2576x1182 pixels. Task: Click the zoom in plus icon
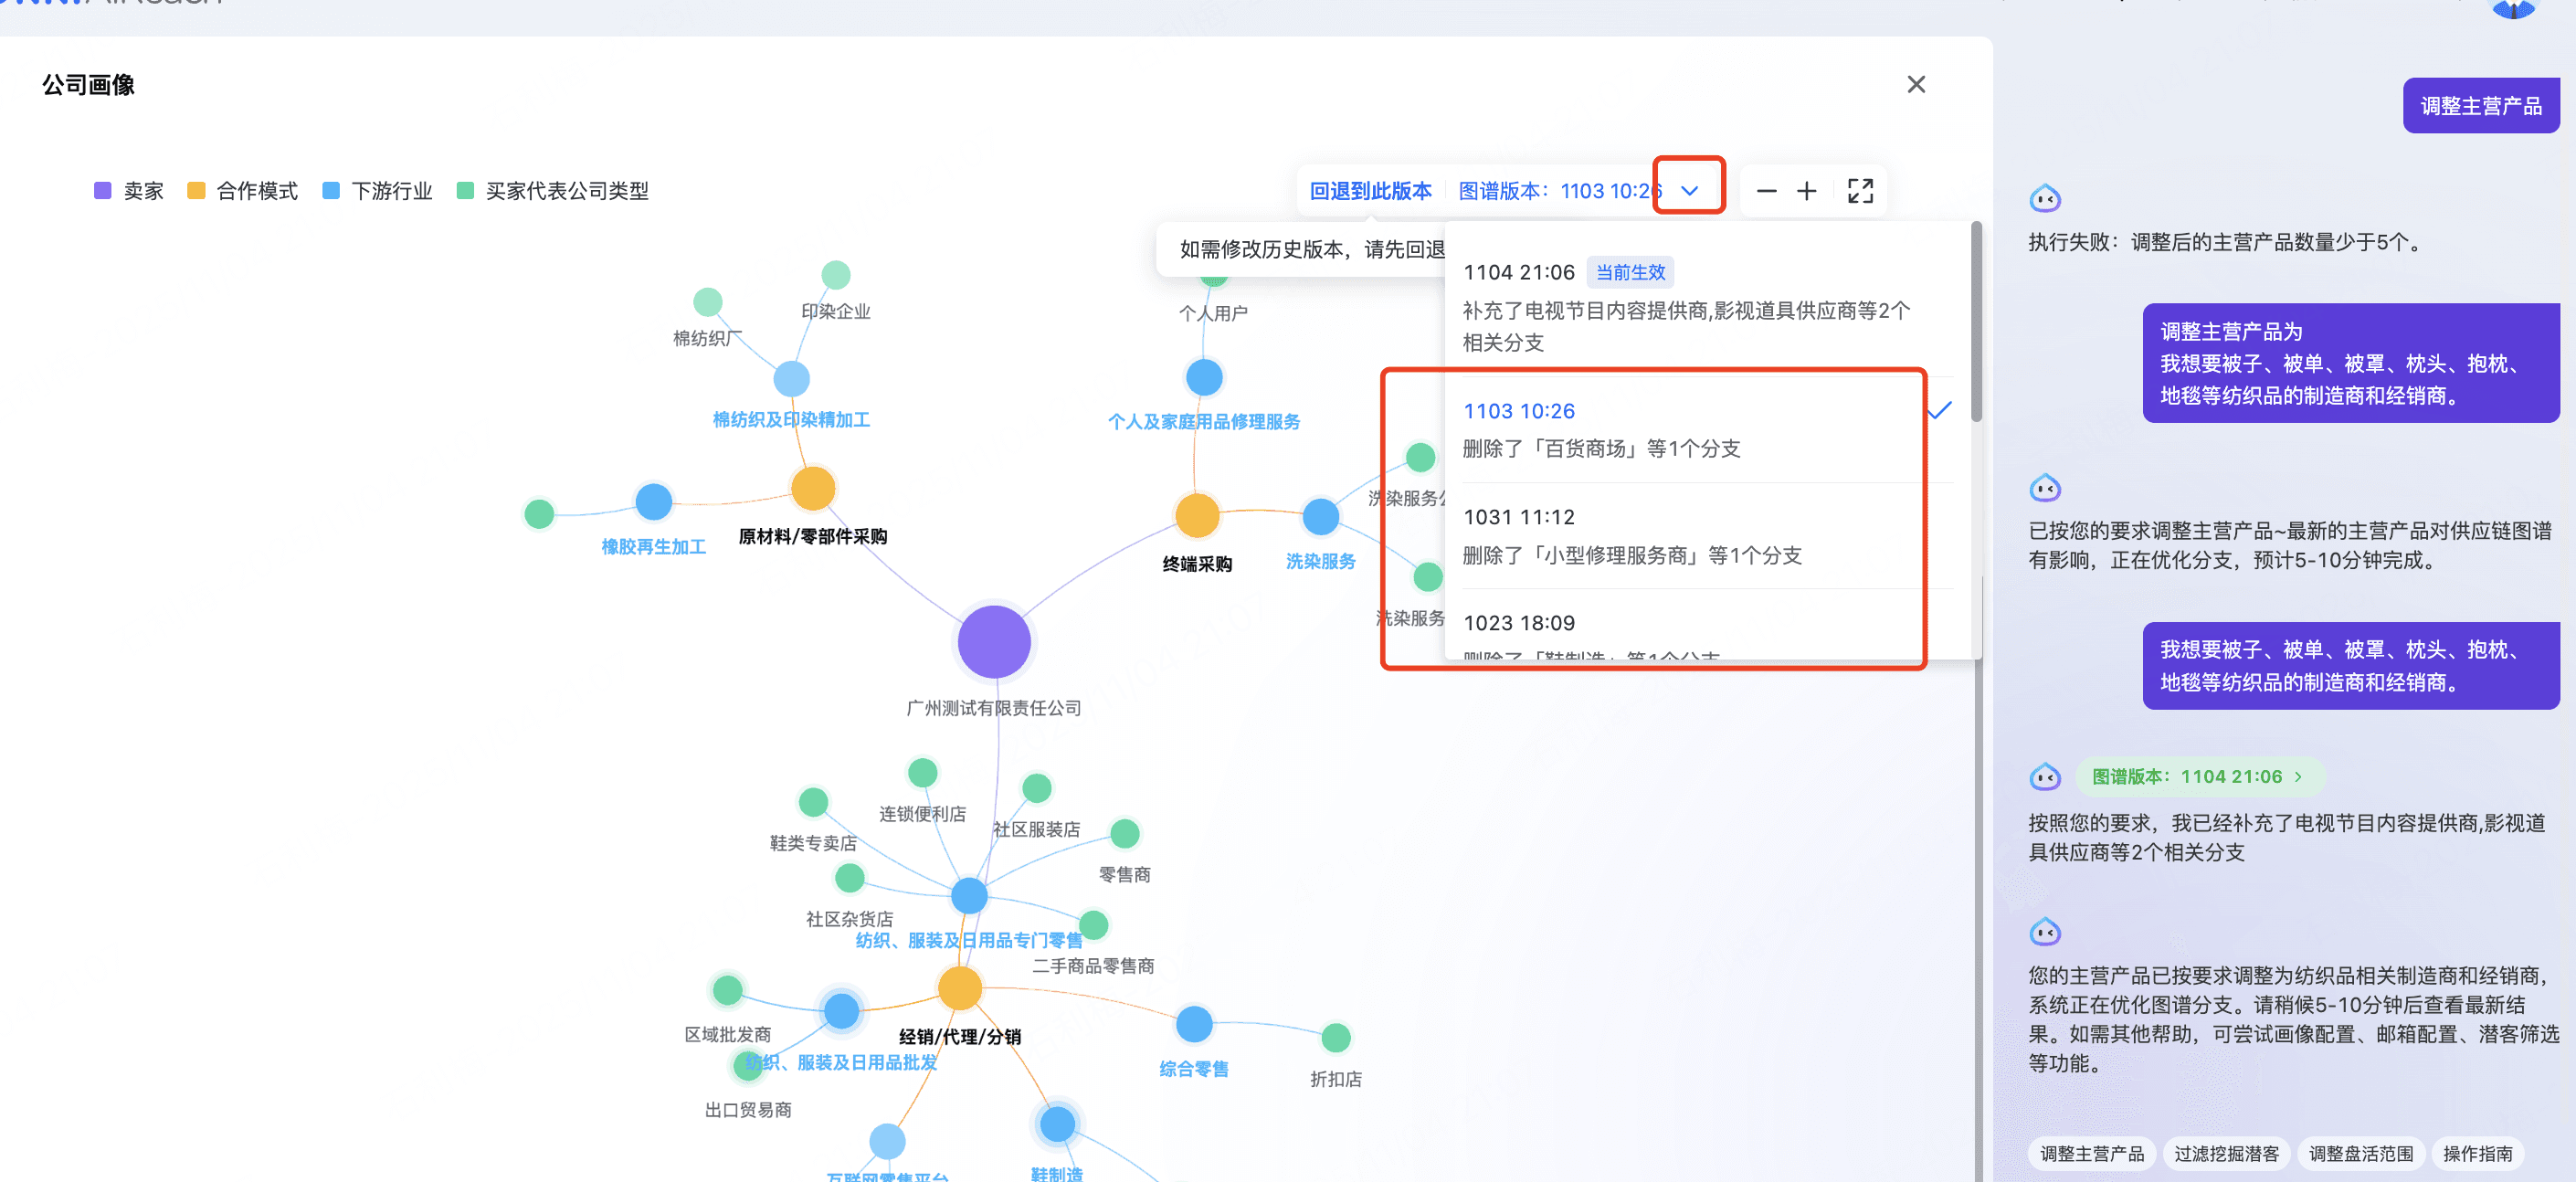(x=1806, y=191)
